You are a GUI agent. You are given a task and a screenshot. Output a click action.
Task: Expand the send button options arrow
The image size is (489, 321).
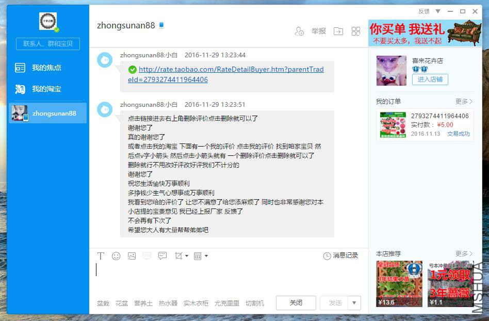(354, 303)
